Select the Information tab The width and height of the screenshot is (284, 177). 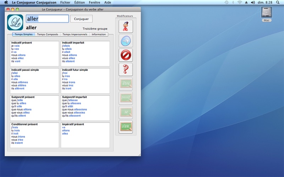(x=99, y=34)
